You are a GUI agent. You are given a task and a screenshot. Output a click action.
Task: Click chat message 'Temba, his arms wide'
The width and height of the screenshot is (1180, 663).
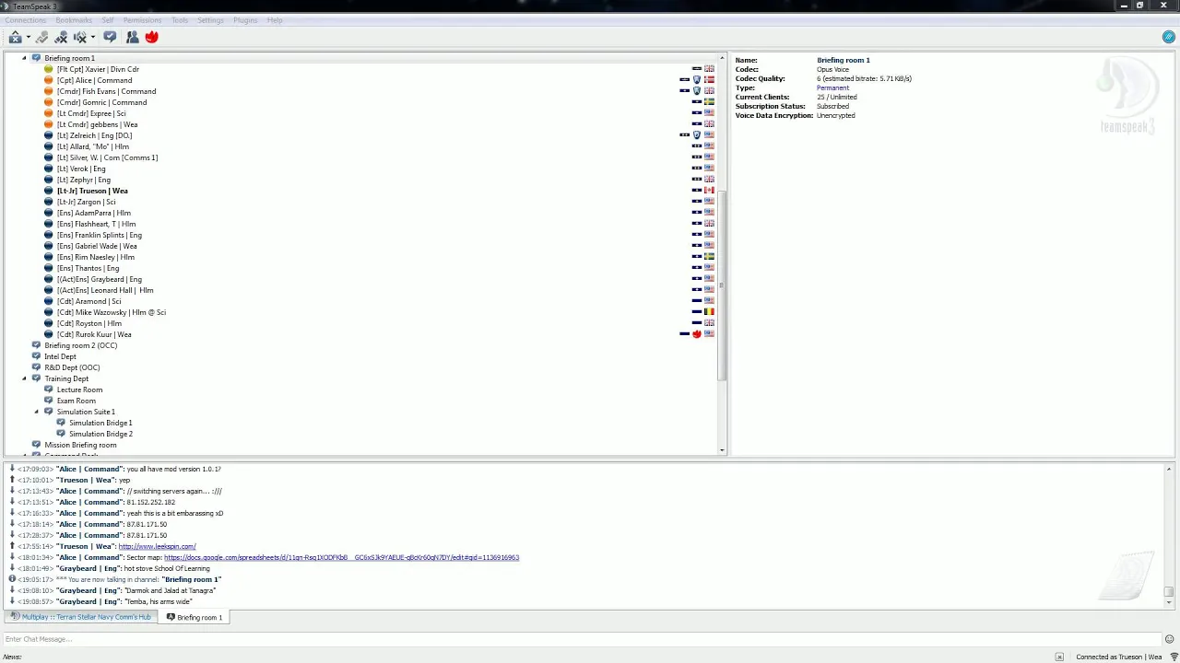point(158,601)
